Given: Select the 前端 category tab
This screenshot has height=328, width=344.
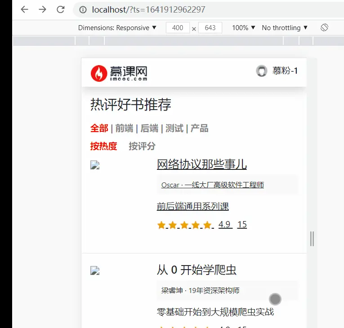Looking at the screenshot, I should pos(124,128).
